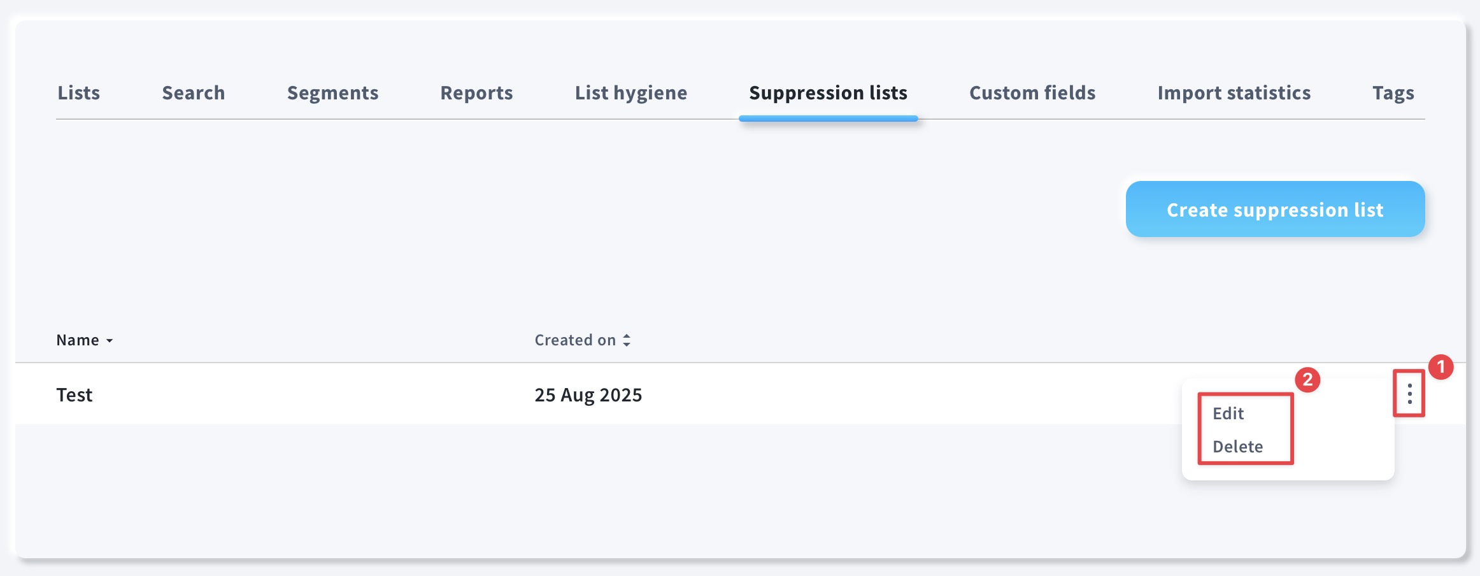Image resolution: width=1480 pixels, height=576 pixels.
Task: Go to the Tags tab
Action: [x=1393, y=93]
